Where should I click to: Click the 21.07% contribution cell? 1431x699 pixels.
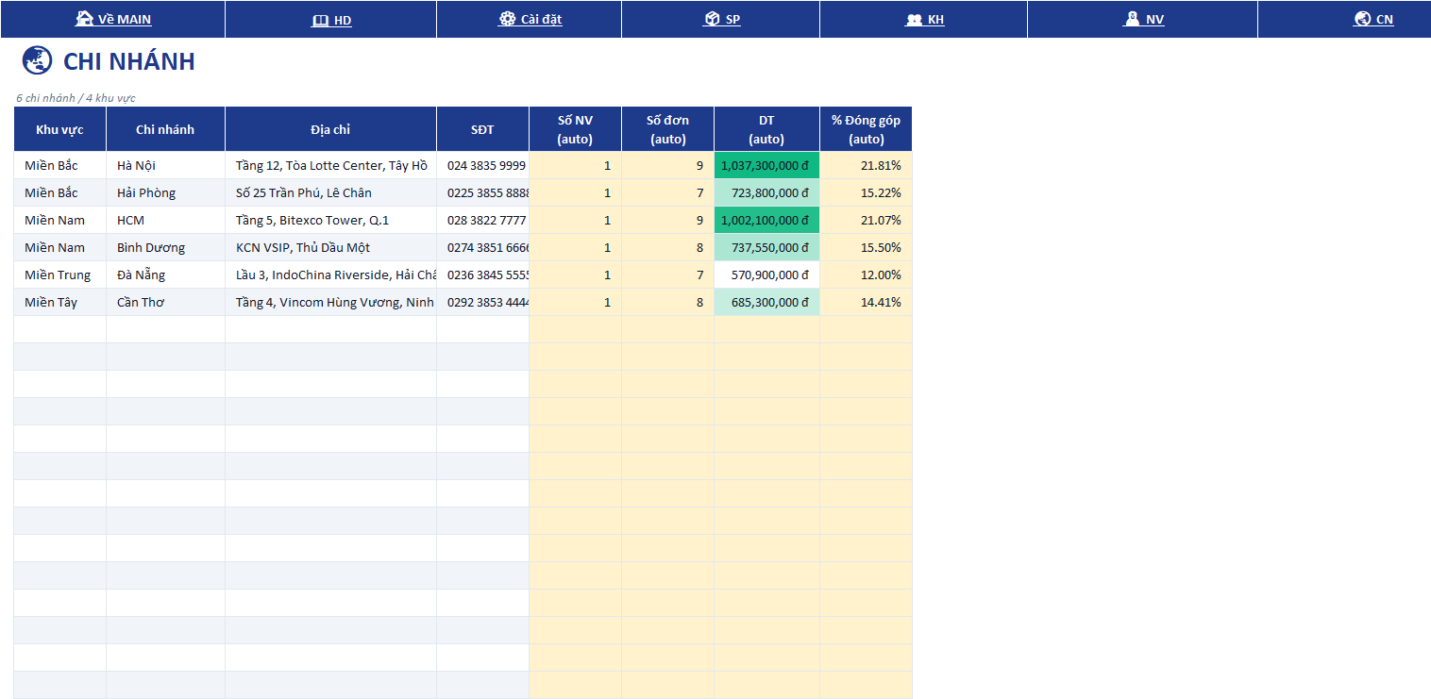click(x=866, y=220)
